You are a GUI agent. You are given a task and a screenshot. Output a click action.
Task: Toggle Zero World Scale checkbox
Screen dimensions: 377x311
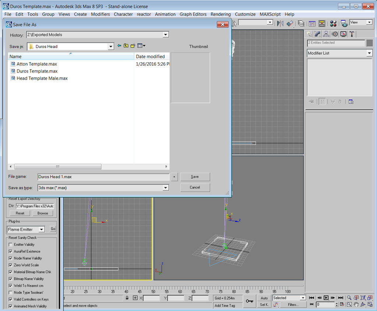coord(10,265)
